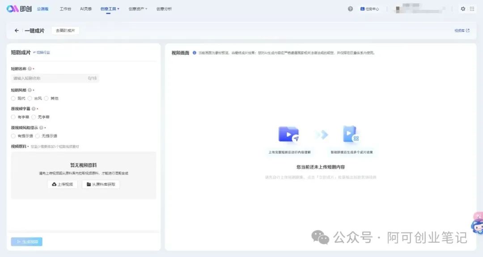The image size is (483, 257).
Task: Click the 暂无视频原料 text
Action: [84, 165]
